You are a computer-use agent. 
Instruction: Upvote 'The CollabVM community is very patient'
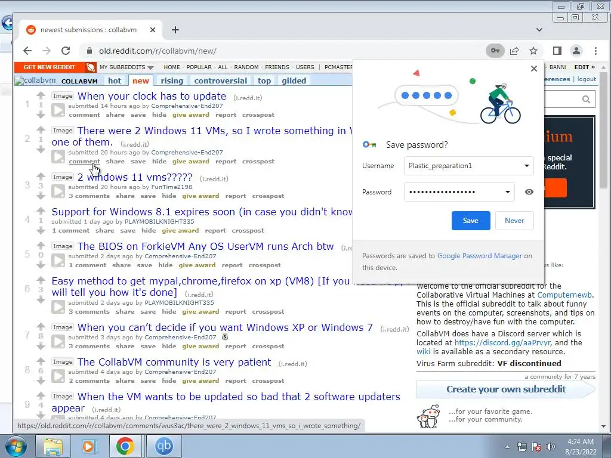(x=41, y=361)
